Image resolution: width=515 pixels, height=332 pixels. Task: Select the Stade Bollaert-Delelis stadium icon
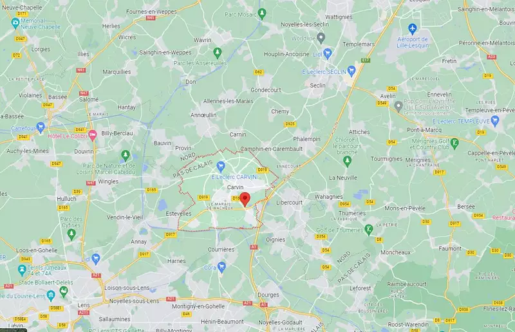pos(64,291)
